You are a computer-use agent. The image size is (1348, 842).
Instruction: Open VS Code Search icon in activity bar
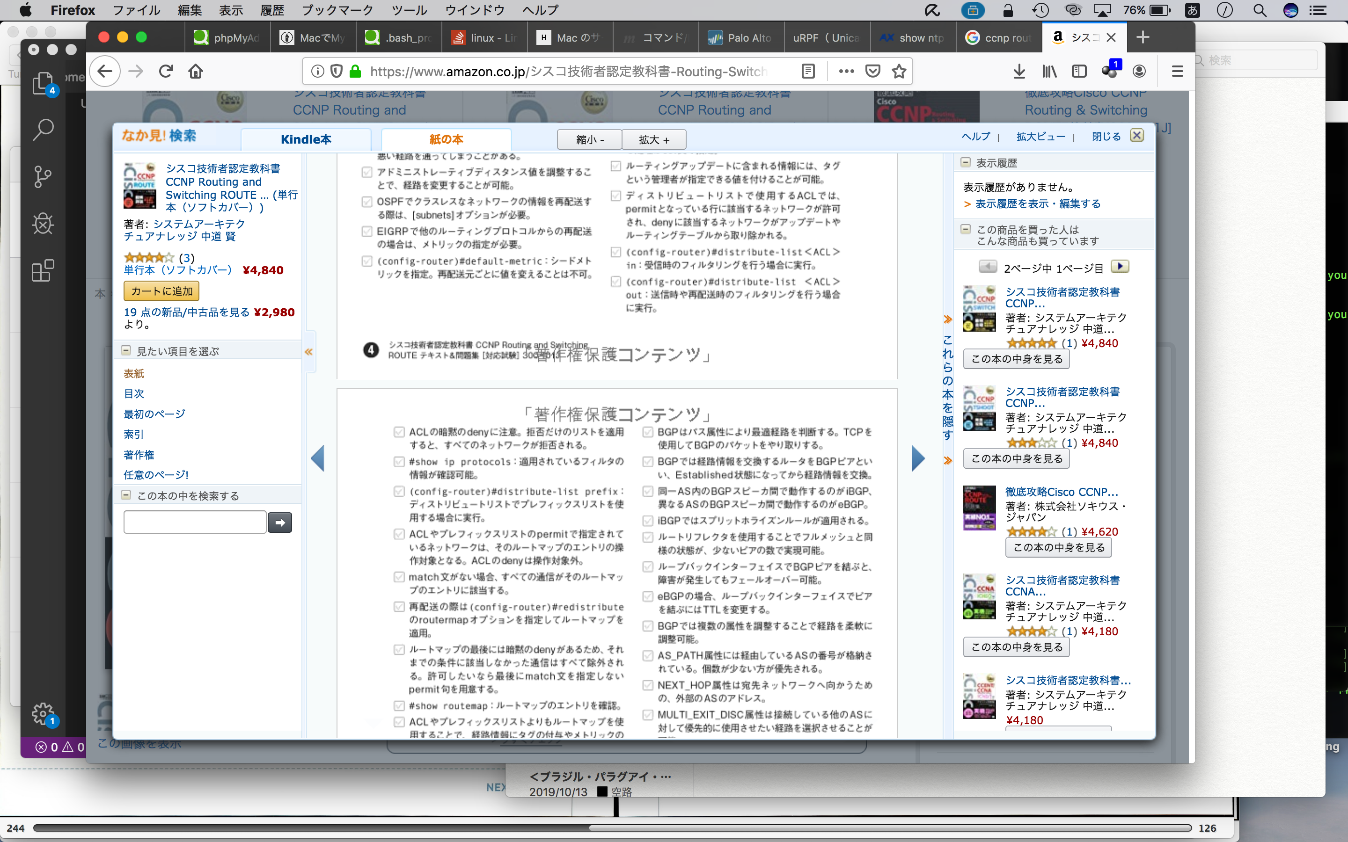(43, 129)
